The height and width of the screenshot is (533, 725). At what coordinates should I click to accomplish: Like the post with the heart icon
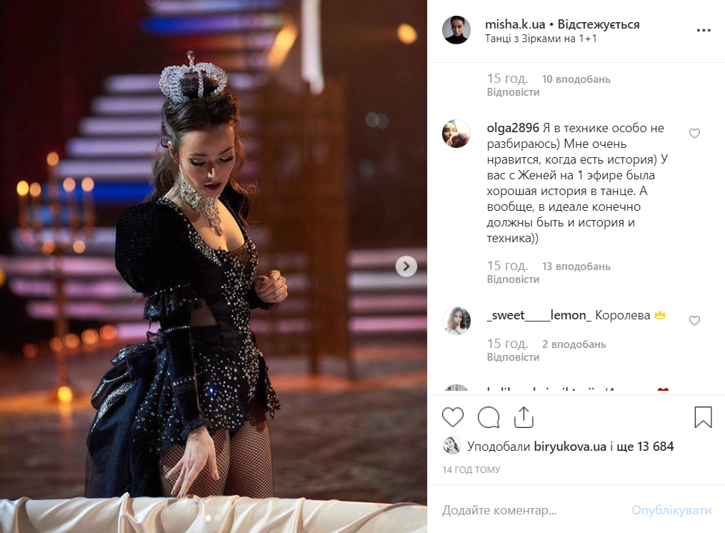(x=453, y=417)
